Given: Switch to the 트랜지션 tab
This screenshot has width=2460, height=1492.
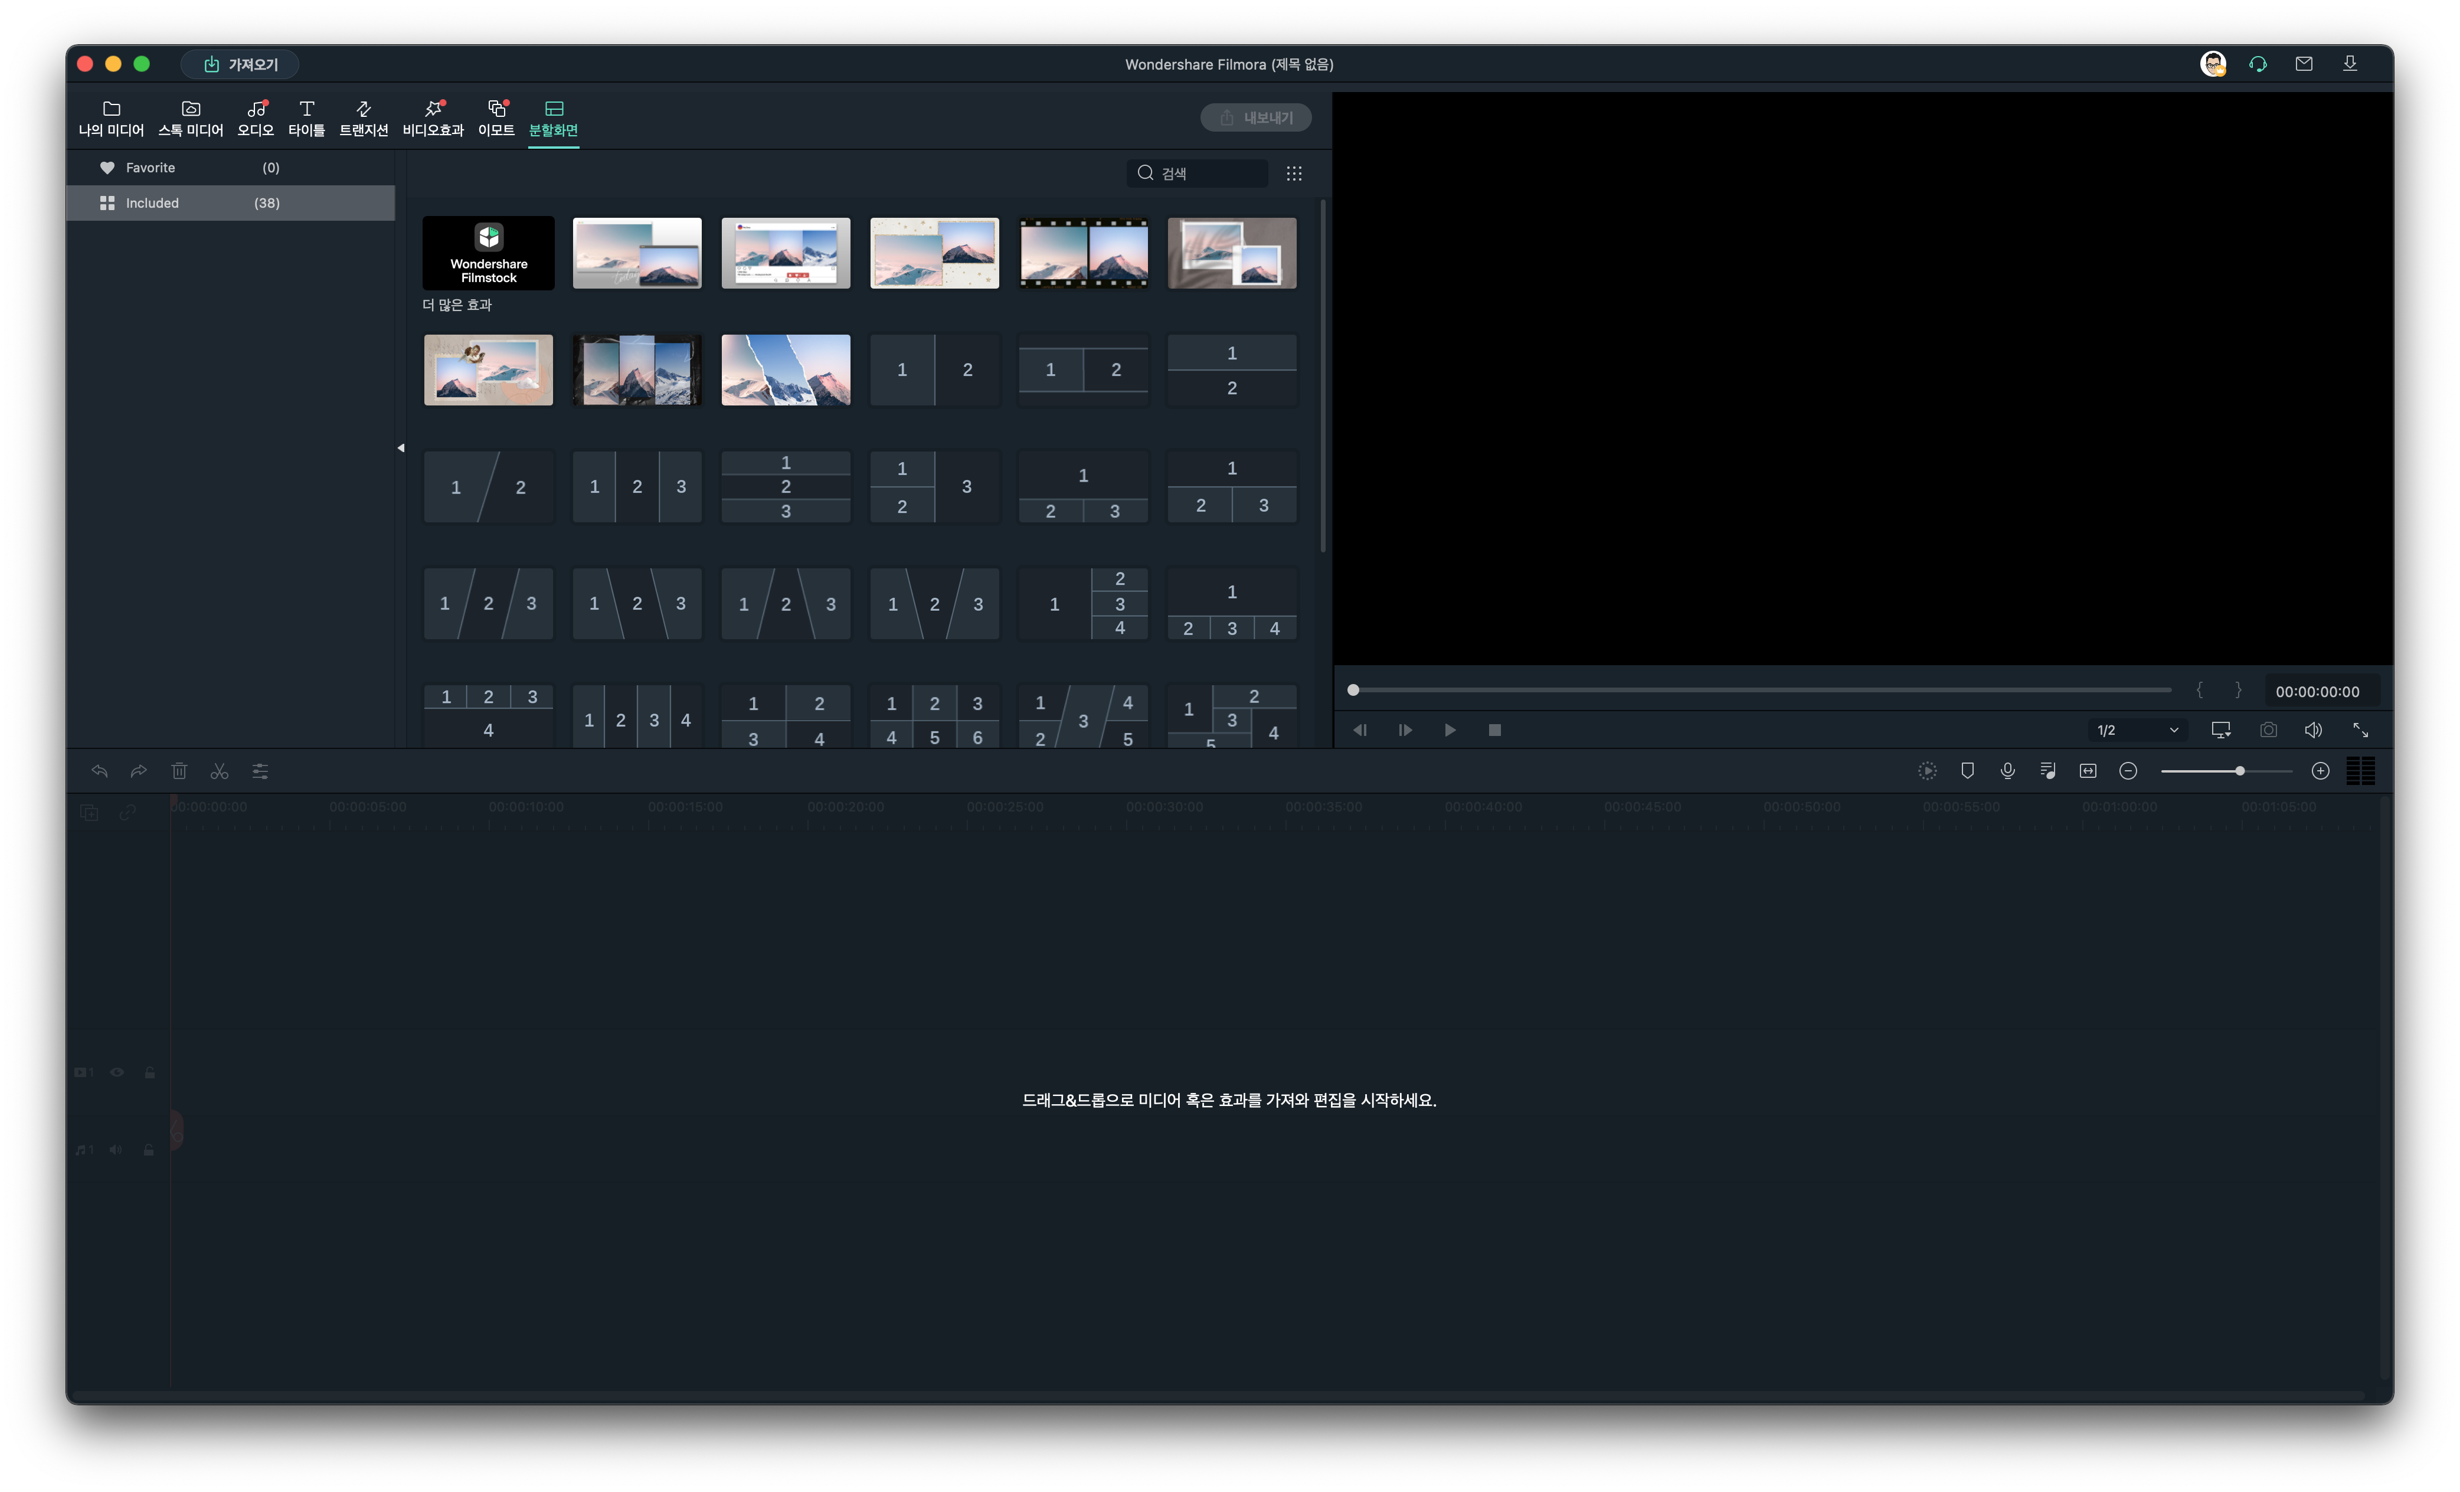Looking at the screenshot, I should click(364, 118).
